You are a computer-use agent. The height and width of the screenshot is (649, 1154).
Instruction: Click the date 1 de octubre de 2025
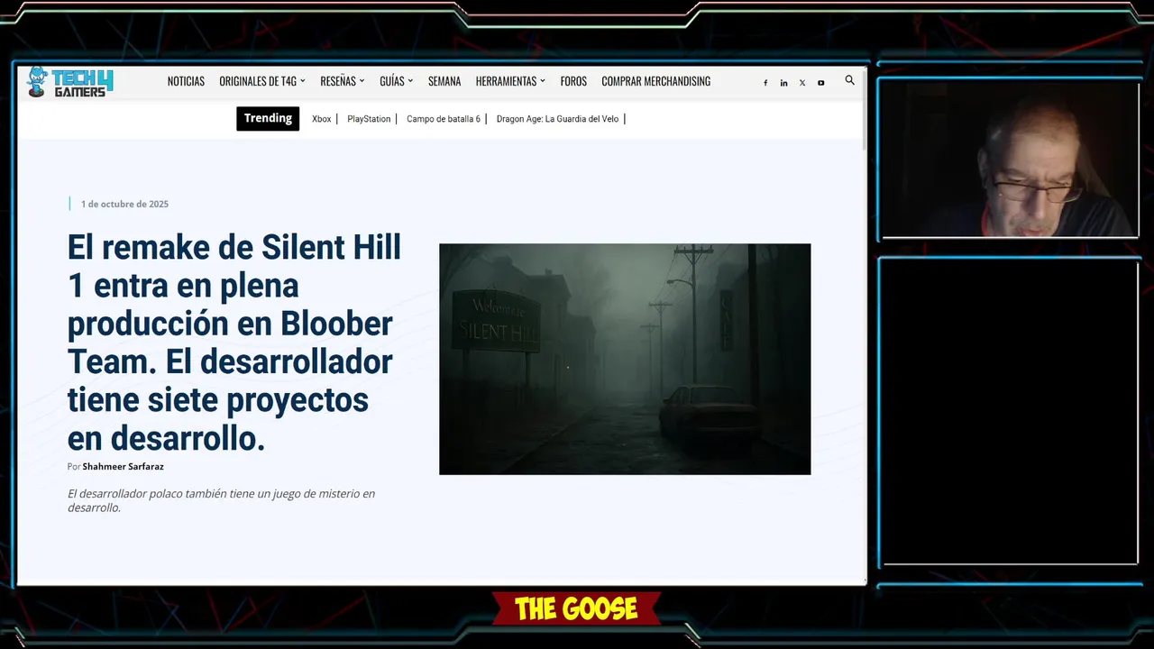tap(124, 204)
